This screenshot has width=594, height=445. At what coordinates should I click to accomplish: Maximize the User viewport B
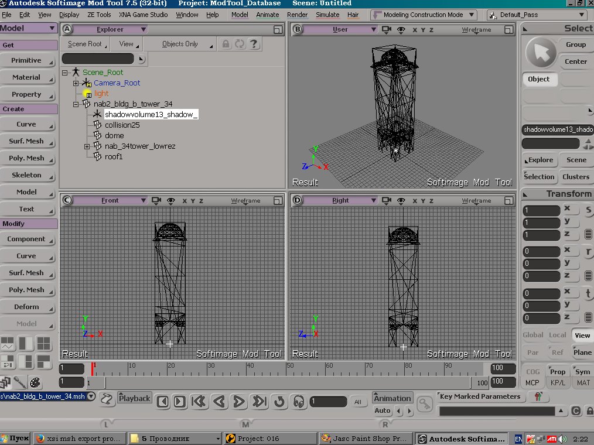pyautogui.click(x=508, y=29)
